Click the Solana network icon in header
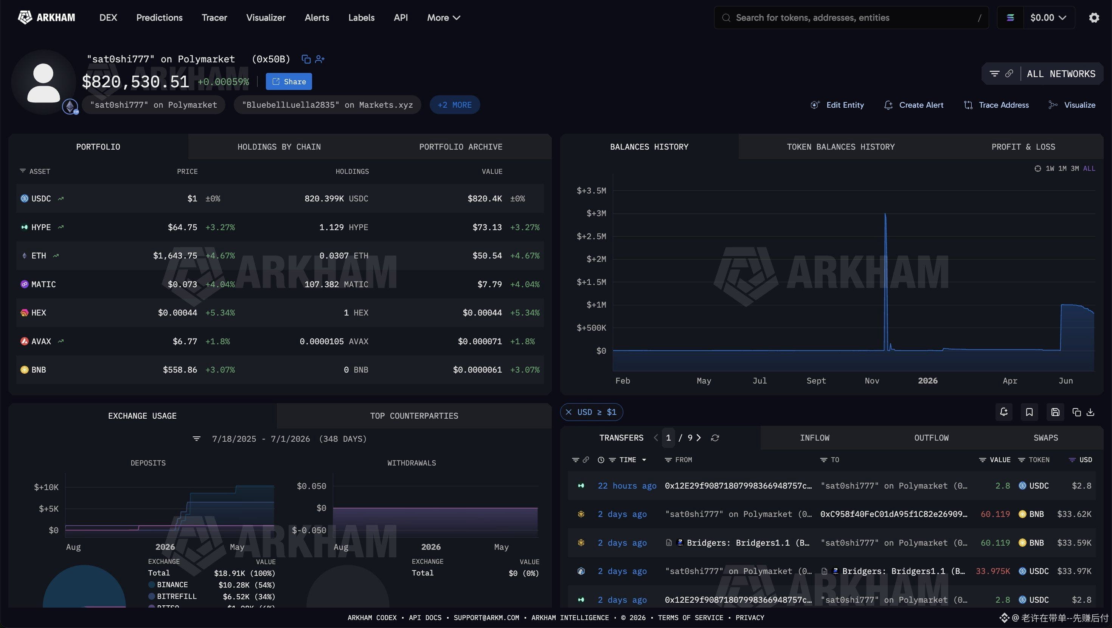Viewport: 1112px width, 628px height. [x=1010, y=18]
